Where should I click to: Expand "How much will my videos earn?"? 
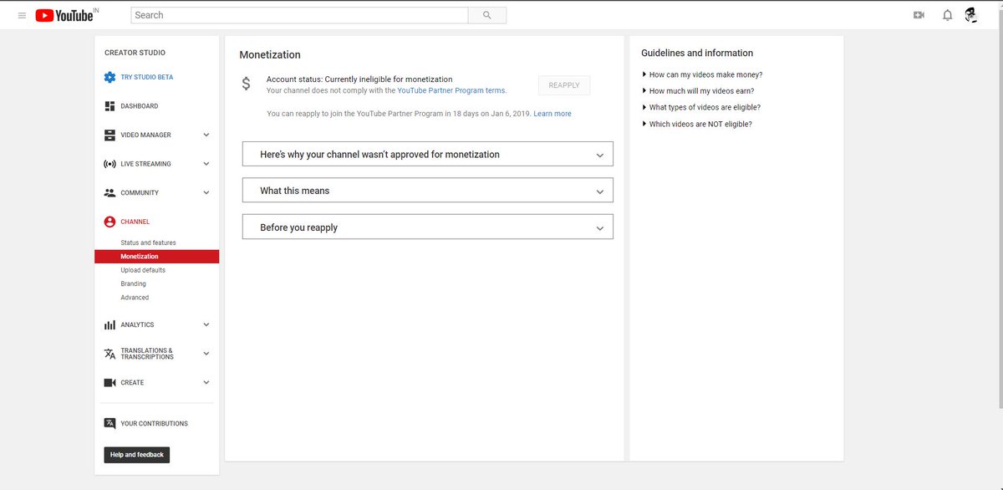click(x=698, y=91)
